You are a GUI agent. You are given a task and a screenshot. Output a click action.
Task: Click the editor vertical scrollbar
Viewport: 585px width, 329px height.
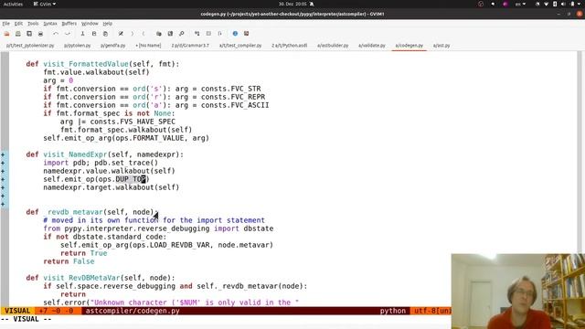pyautogui.click(x=579, y=153)
